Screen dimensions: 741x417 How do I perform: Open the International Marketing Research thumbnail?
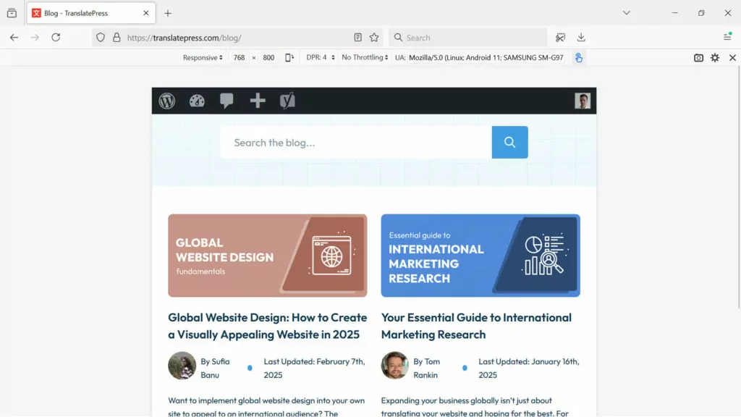[x=480, y=256]
